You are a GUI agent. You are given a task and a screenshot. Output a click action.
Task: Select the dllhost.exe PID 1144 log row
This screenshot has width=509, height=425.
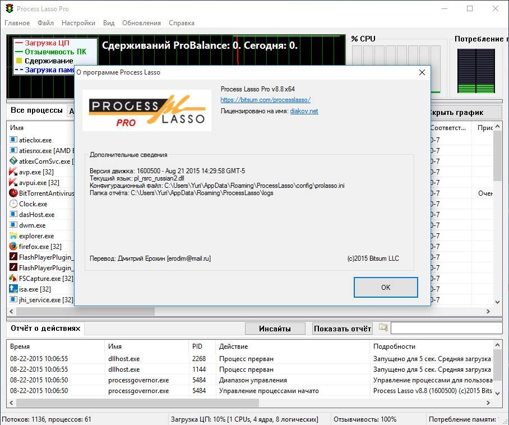coord(250,369)
